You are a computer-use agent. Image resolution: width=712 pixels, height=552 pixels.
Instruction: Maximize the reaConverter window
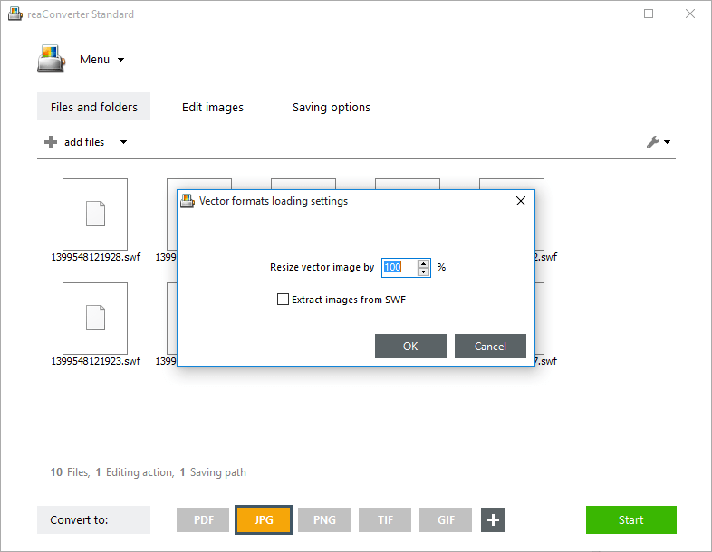pyautogui.click(x=649, y=14)
